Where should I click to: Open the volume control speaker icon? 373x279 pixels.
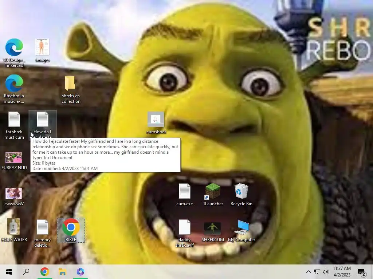click(x=326, y=272)
